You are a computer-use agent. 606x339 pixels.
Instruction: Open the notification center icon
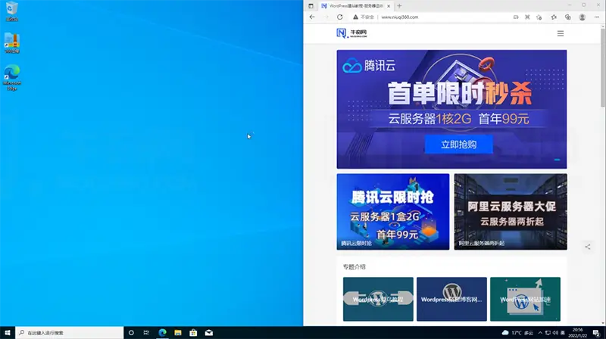(x=596, y=333)
